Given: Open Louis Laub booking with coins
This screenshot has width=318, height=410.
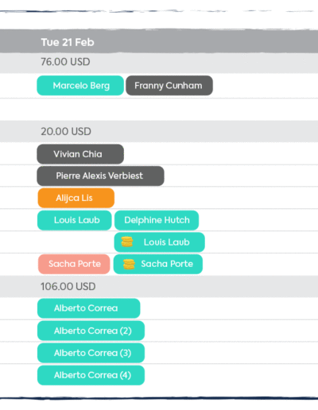Looking at the screenshot, I should pos(160,242).
